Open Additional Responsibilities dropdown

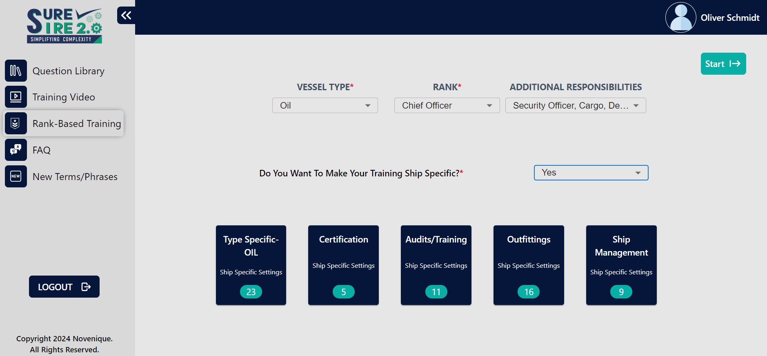(x=576, y=105)
